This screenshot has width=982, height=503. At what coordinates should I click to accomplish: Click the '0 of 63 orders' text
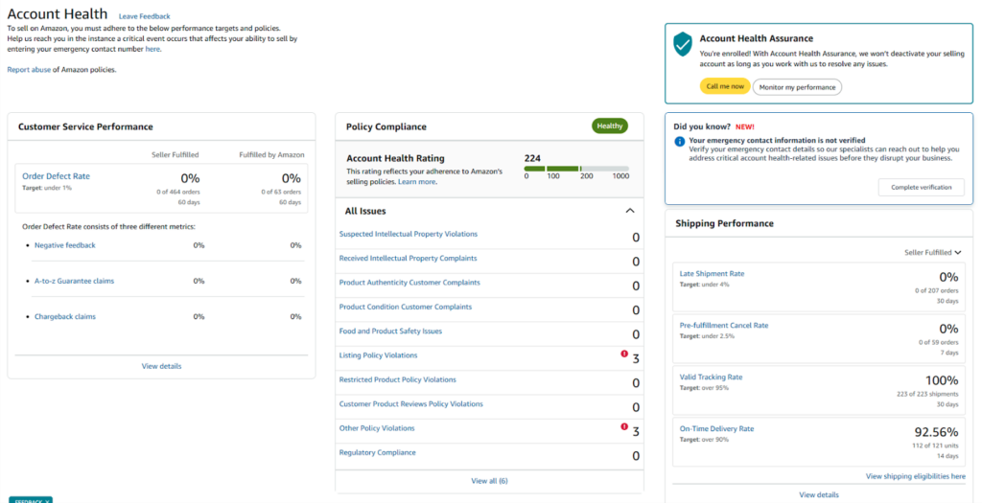[281, 192]
